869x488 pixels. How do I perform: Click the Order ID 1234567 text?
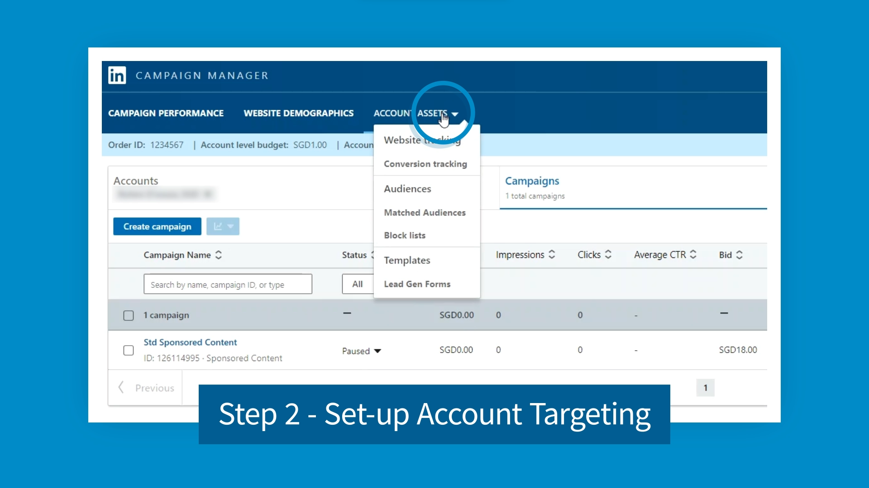pos(146,145)
